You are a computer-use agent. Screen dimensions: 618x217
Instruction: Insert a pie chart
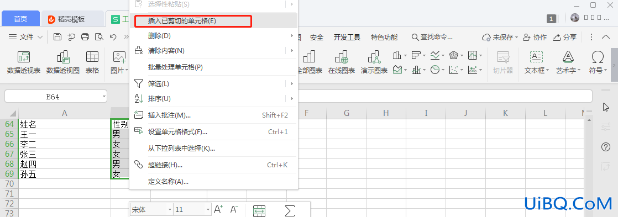pos(435,70)
